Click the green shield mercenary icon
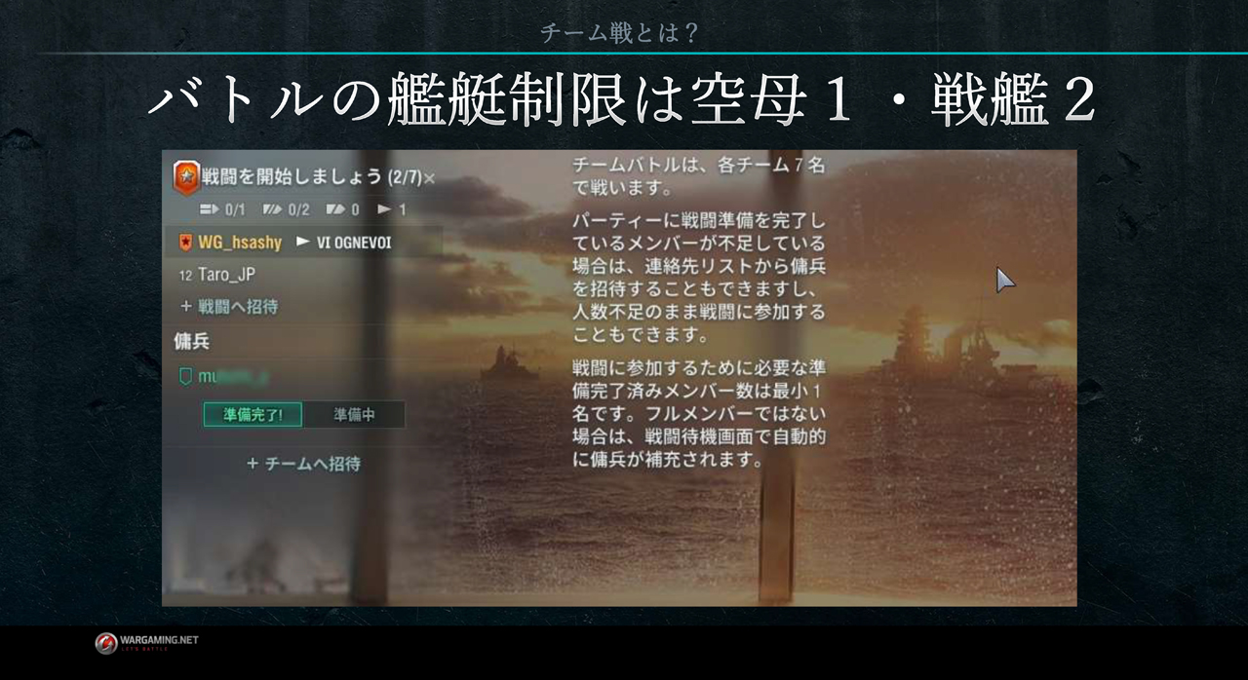 185,376
